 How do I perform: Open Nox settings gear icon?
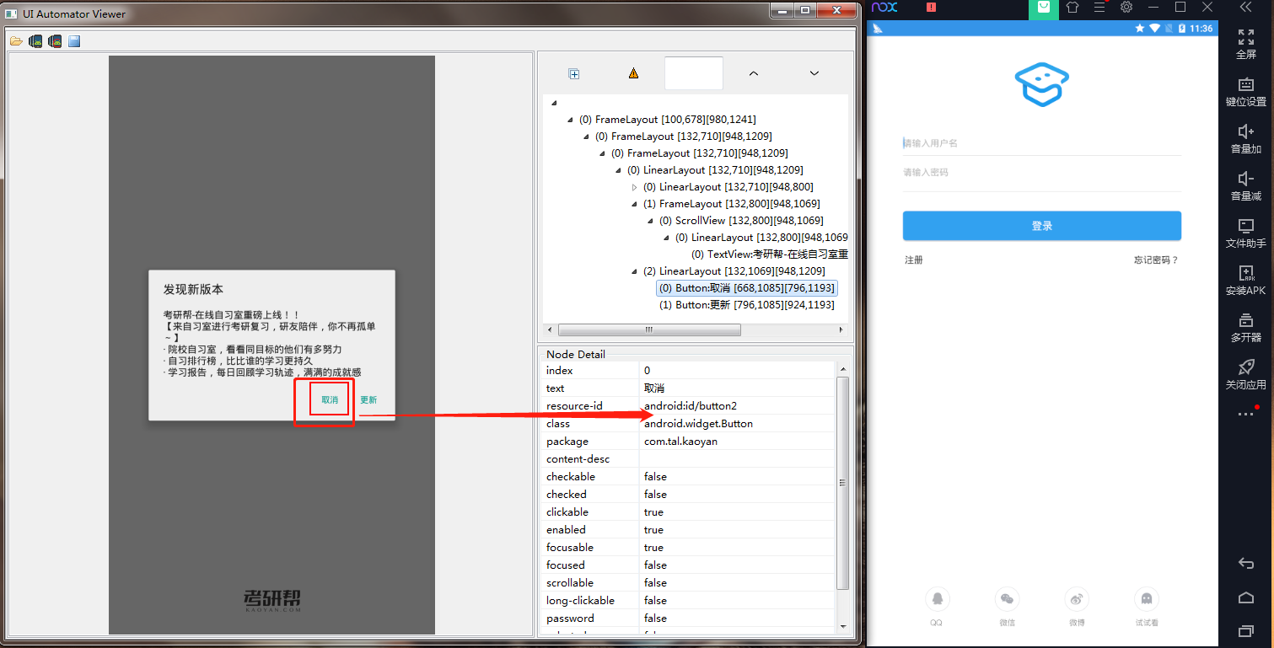click(x=1126, y=7)
